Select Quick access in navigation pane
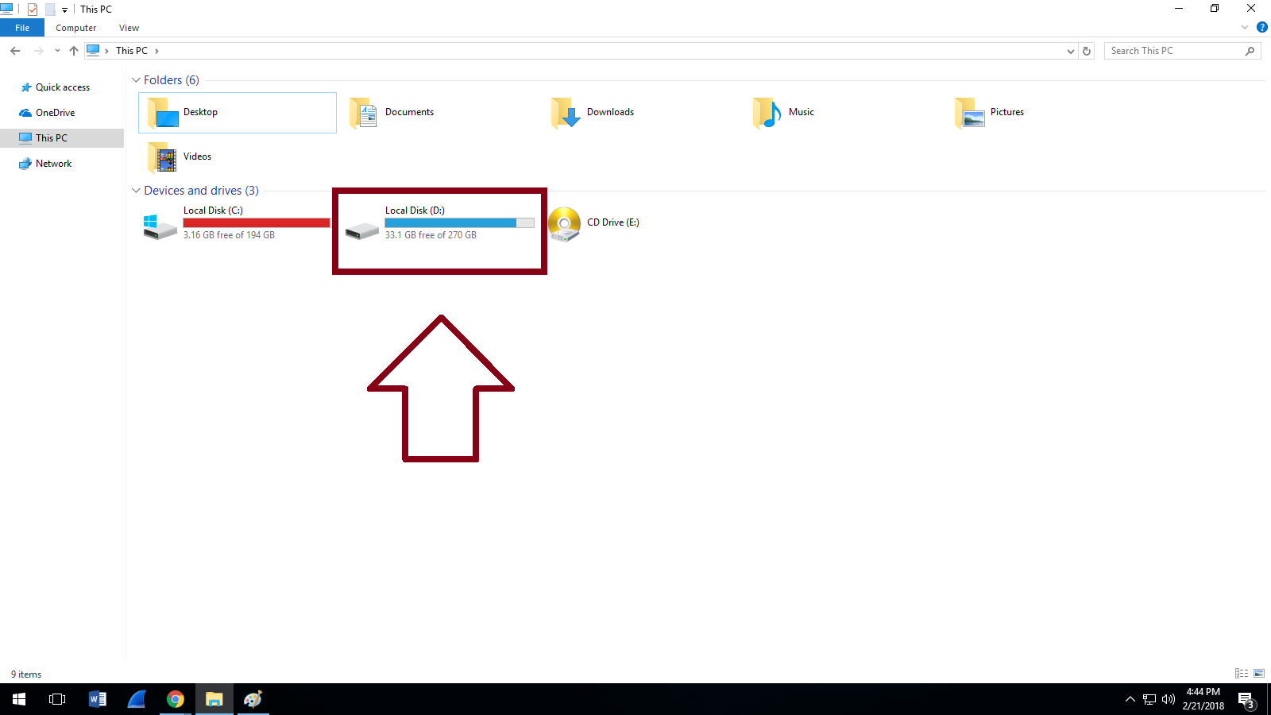This screenshot has height=715, width=1271. [x=63, y=87]
